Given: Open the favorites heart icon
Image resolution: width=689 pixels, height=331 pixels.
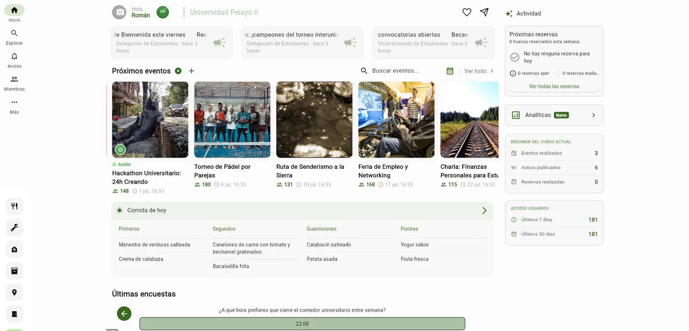Looking at the screenshot, I should click(467, 12).
